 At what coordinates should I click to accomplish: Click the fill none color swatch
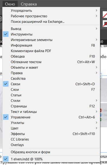(105, 15)
